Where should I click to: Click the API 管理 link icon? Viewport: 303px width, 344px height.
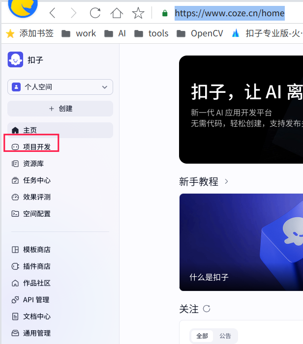click(15, 300)
